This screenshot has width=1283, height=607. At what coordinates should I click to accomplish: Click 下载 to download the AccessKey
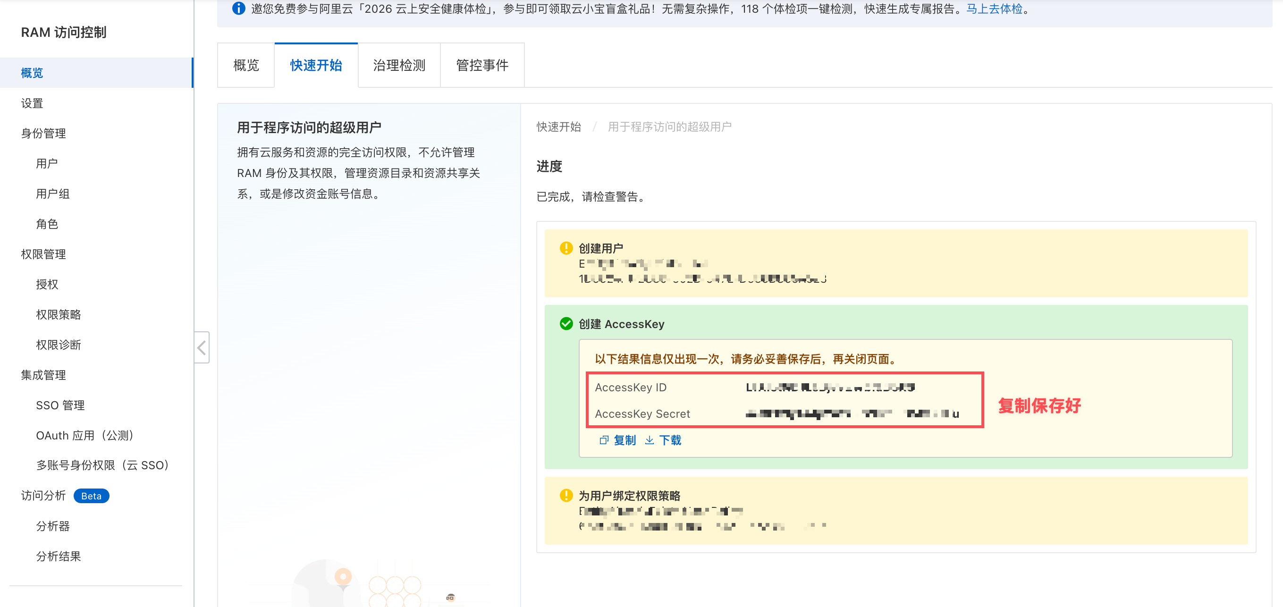pyautogui.click(x=670, y=440)
